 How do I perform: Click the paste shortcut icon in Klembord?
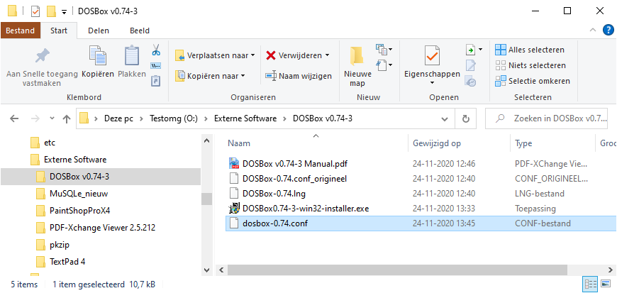click(156, 81)
